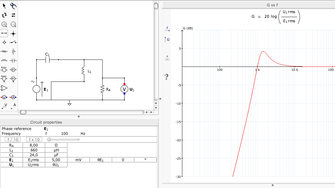Select the resistor component tool
Viewport: 335px width, 188px height.
(x=4, y=52)
